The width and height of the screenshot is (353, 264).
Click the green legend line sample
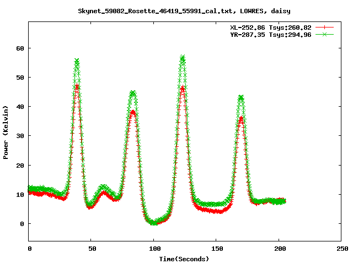[324, 34]
